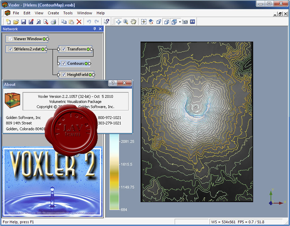Uncheck the Contours module checkbox

pyautogui.click(x=63, y=63)
